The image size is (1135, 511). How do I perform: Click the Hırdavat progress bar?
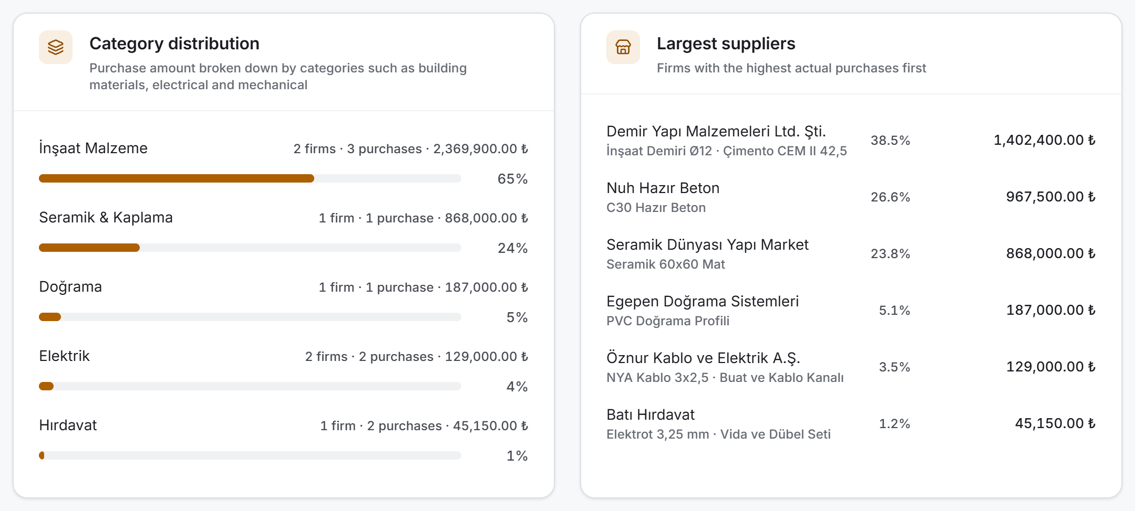click(x=250, y=455)
